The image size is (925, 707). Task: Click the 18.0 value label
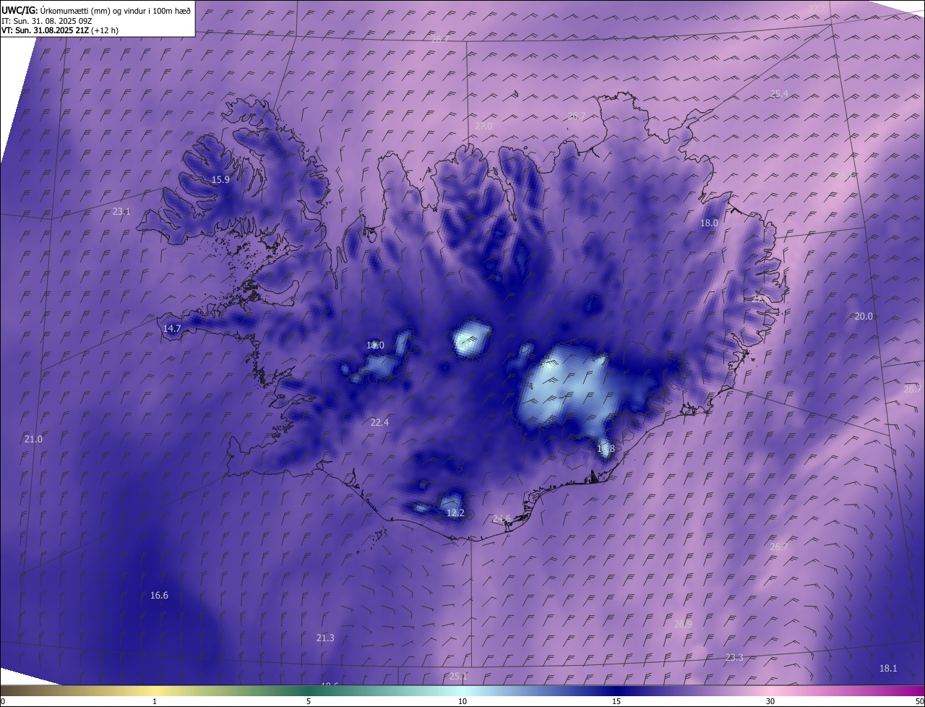pyautogui.click(x=709, y=223)
